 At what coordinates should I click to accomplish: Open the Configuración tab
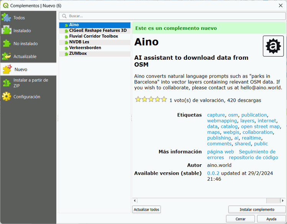click(x=28, y=96)
